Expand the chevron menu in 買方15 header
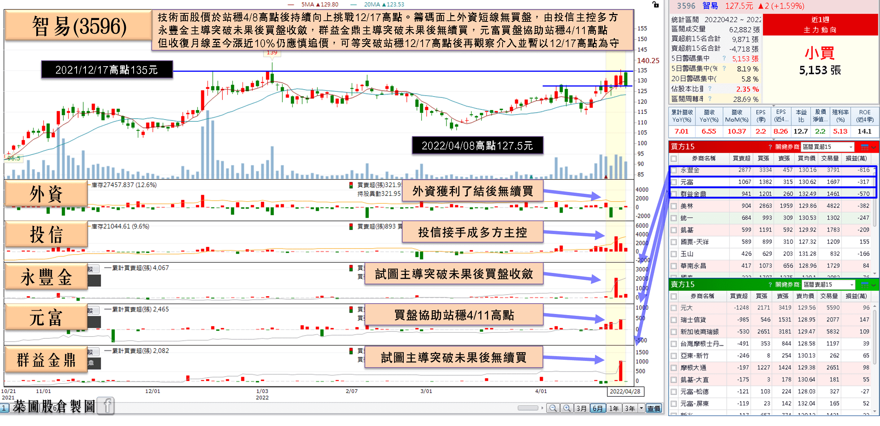 [x=874, y=147]
